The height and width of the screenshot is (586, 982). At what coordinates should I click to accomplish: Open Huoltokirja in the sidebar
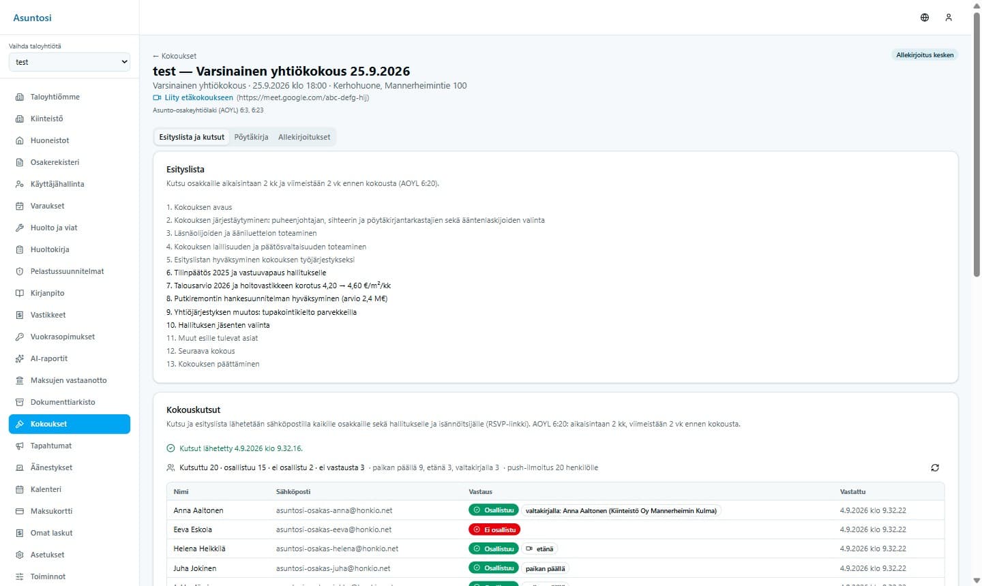pyautogui.click(x=70, y=249)
